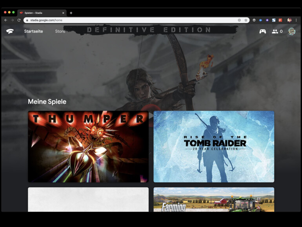302x227 pixels.
Task: Open the Thumper game card
Action: 88,146
